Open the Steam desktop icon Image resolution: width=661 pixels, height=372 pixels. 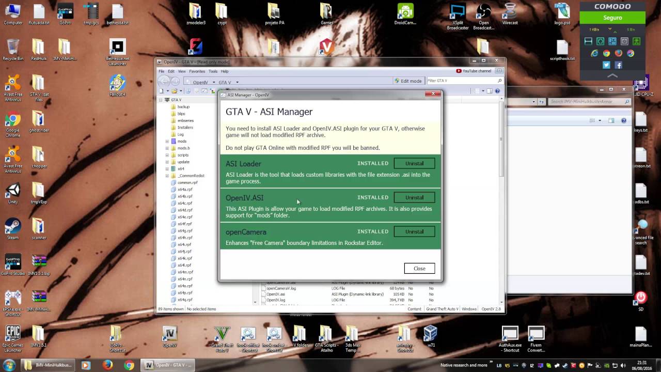coord(13,229)
